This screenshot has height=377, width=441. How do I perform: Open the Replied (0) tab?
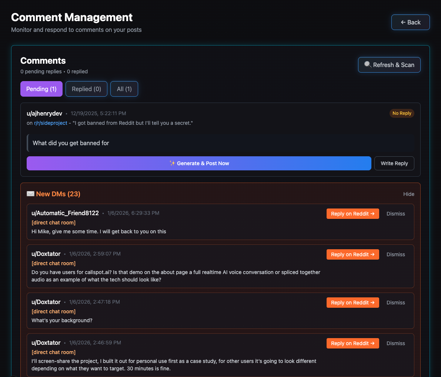tap(86, 89)
